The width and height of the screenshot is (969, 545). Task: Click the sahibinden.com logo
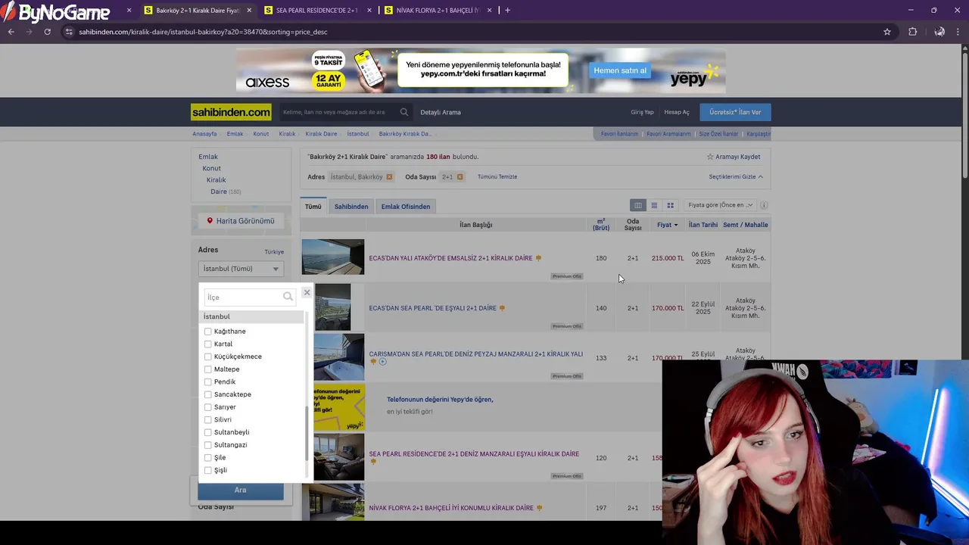[231, 112]
